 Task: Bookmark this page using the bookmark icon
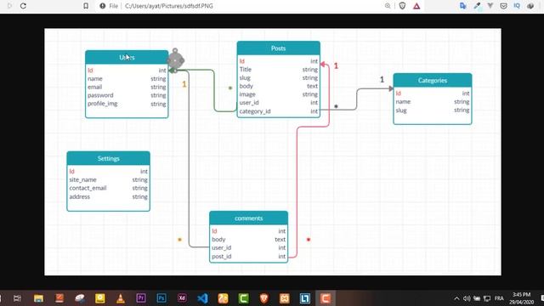pos(86,6)
